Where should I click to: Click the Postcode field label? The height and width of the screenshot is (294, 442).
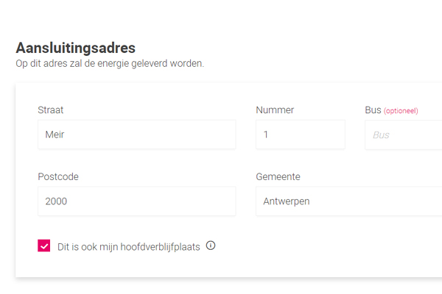point(58,176)
